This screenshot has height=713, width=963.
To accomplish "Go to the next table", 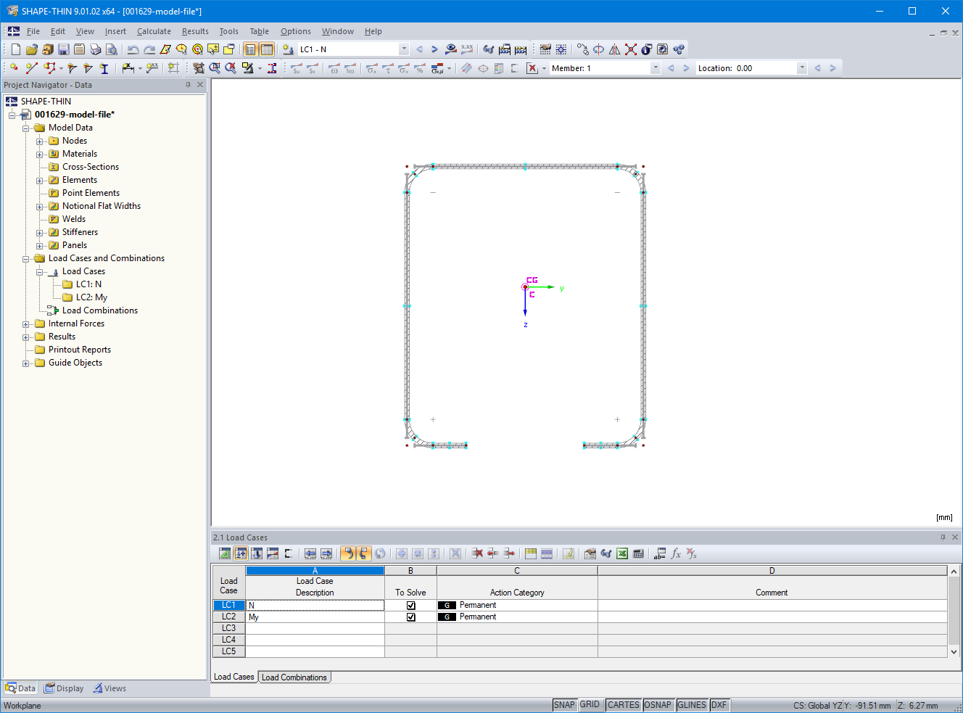I will (x=326, y=553).
